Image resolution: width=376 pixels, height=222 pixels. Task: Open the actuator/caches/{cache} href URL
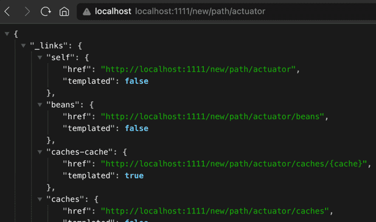click(234, 164)
